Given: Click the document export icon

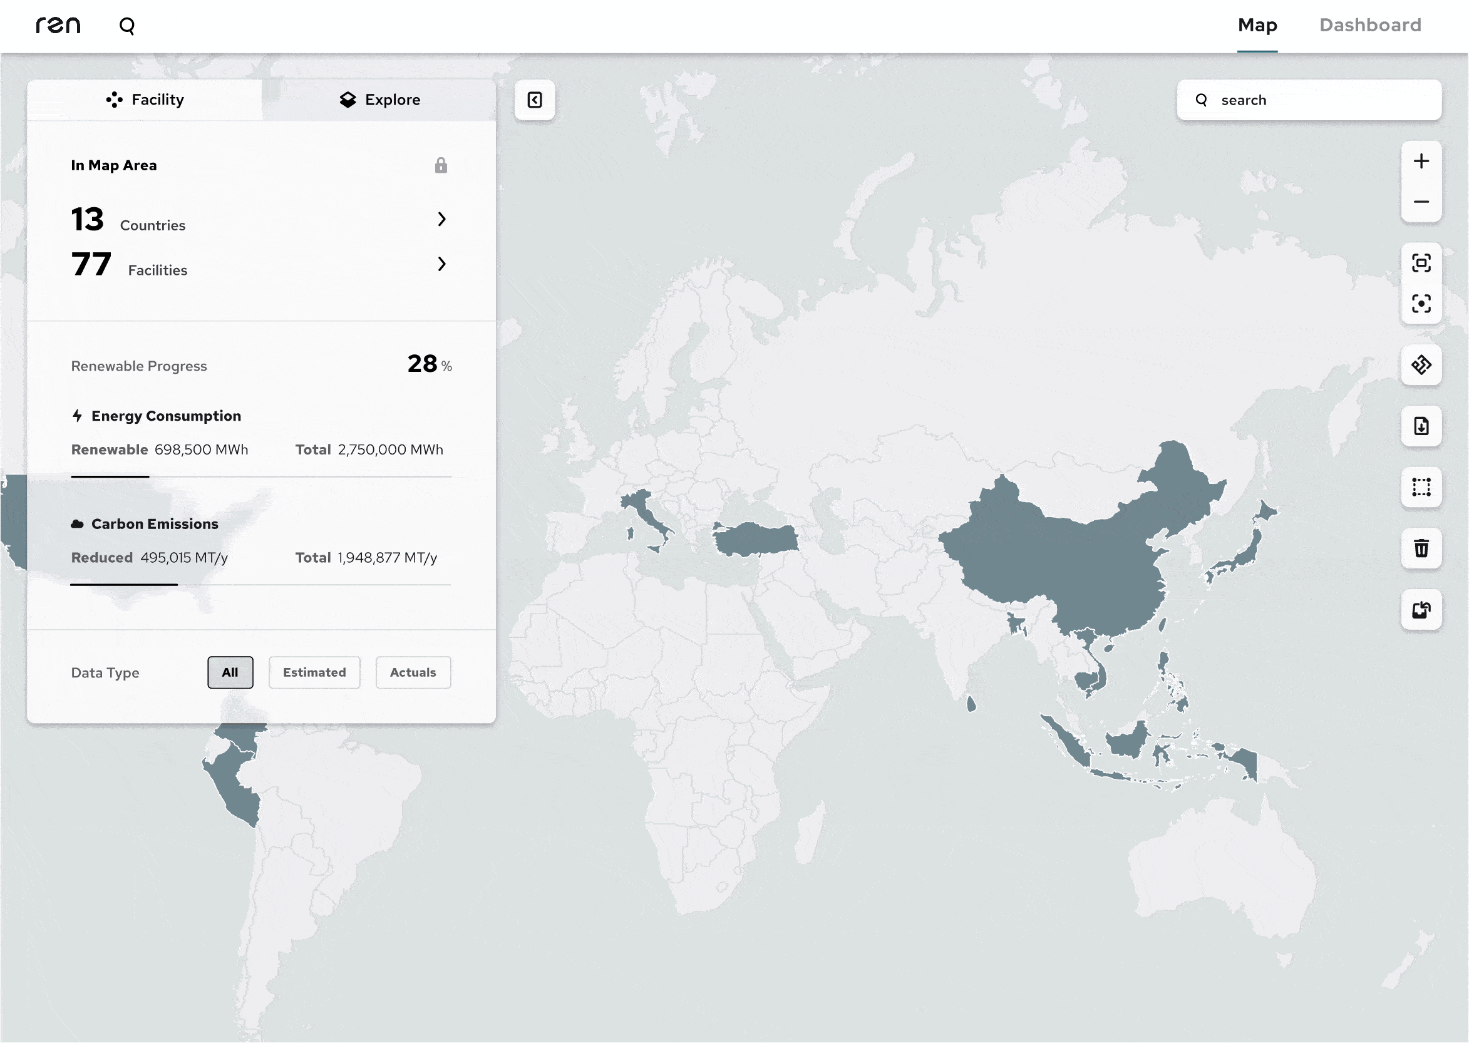Looking at the screenshot, I should [1420, 426].
